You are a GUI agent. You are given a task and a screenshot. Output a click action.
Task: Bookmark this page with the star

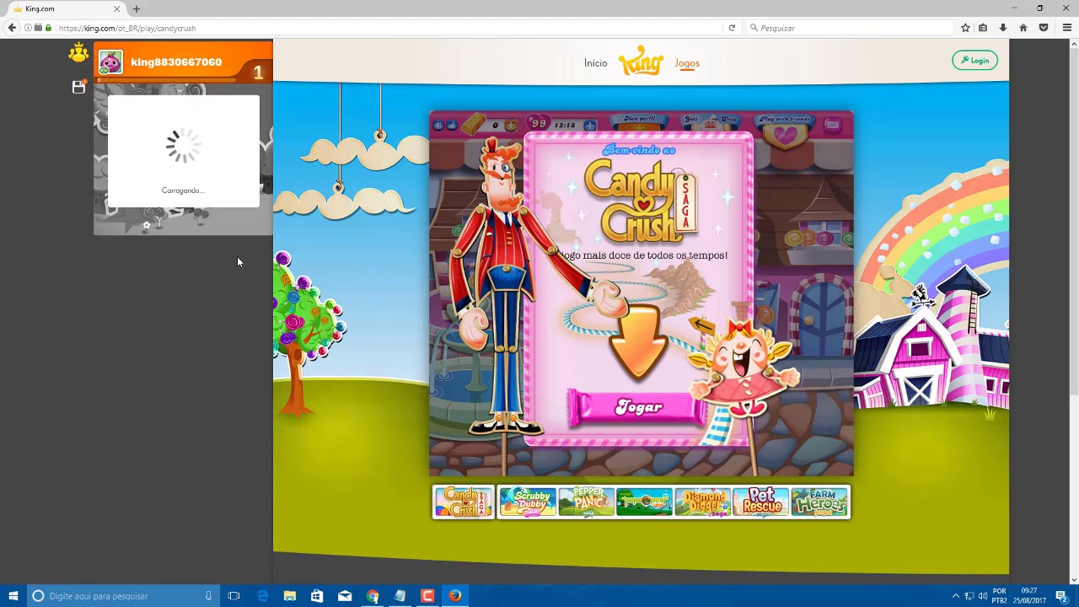tap(965, 28)
